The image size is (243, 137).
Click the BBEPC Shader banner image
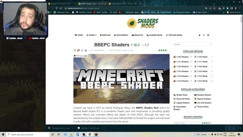[121, 79]
